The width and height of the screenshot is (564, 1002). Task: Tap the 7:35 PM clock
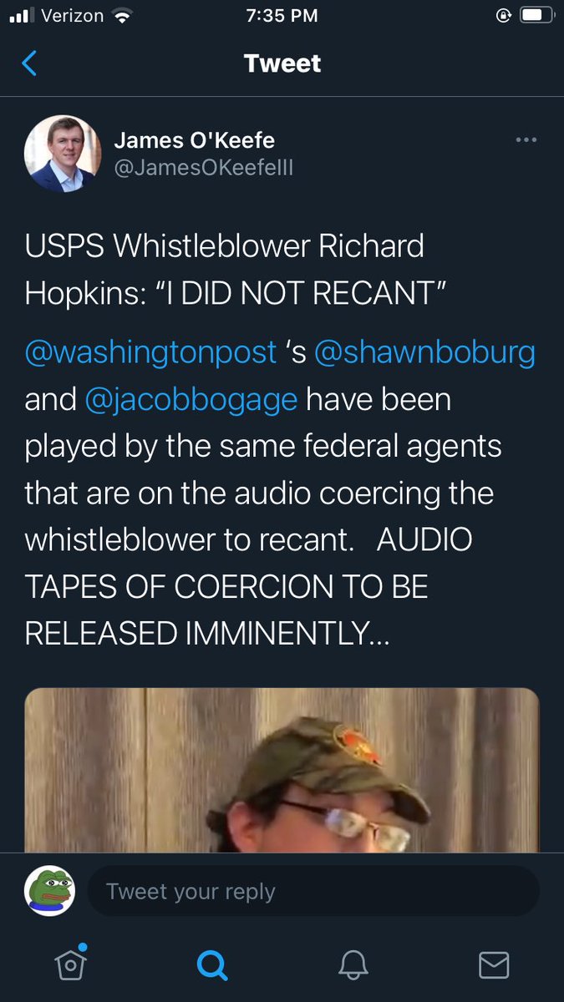[x=282, y=16]
